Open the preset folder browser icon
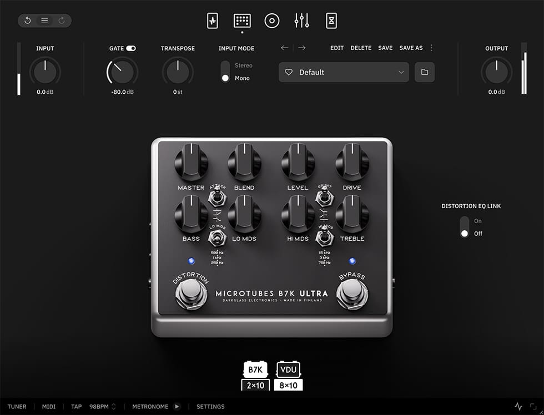The height and width of the screenshot is (415, 544). (425, 72)
